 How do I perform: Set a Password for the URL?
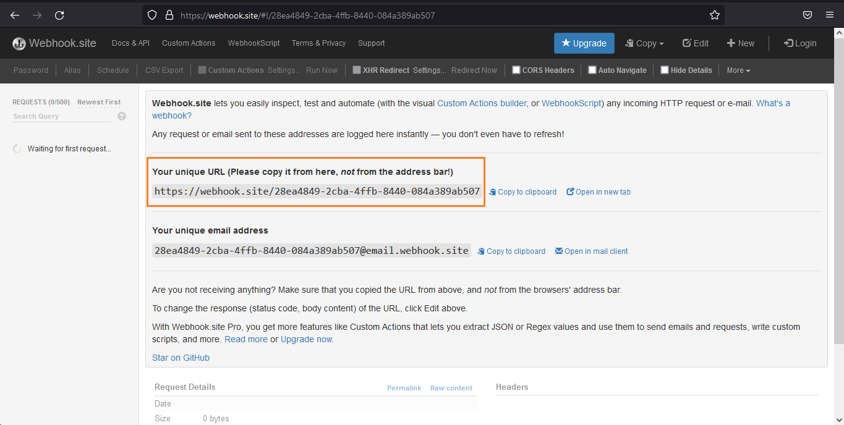(x=31, y=70)
